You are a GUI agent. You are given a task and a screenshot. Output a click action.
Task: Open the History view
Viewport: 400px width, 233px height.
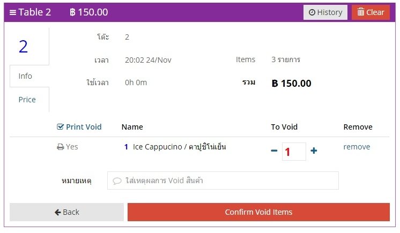point(325,12)
